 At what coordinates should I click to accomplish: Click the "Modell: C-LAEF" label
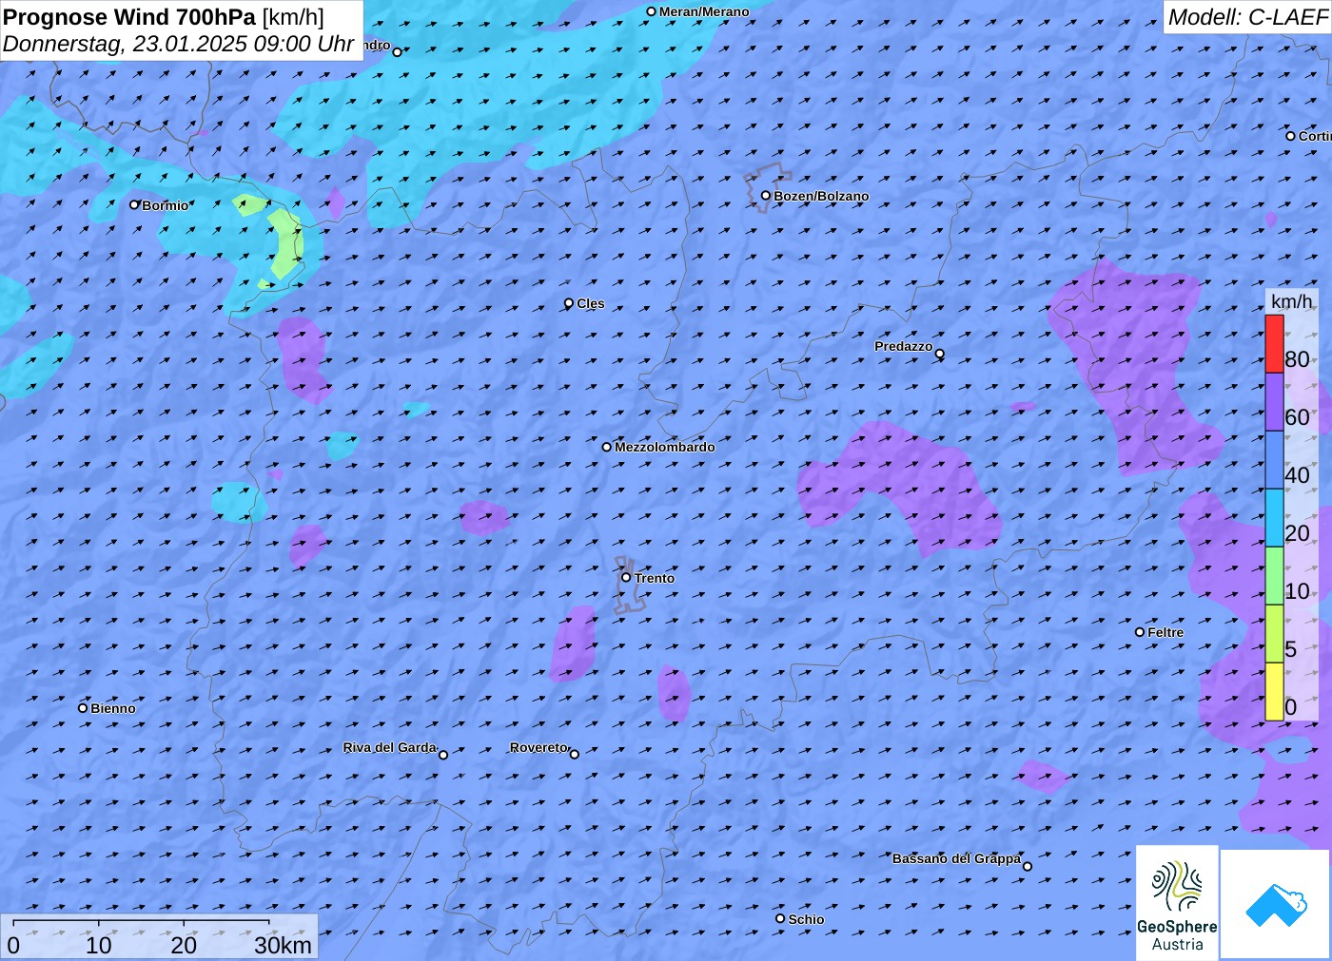click(x=1247, y=17)
